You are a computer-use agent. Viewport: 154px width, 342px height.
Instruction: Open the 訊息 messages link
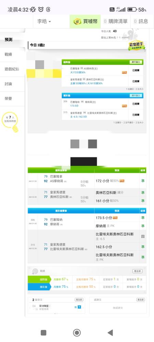coord(141,21)
